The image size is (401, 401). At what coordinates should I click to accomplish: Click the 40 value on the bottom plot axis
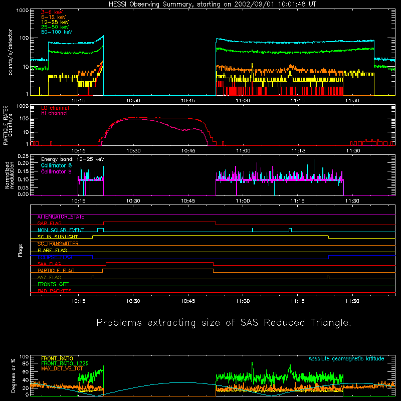click(x=26, y=380)
